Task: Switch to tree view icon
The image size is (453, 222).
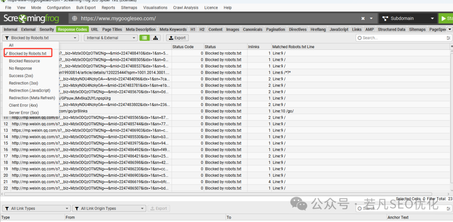Action: (x=156, y=38)
